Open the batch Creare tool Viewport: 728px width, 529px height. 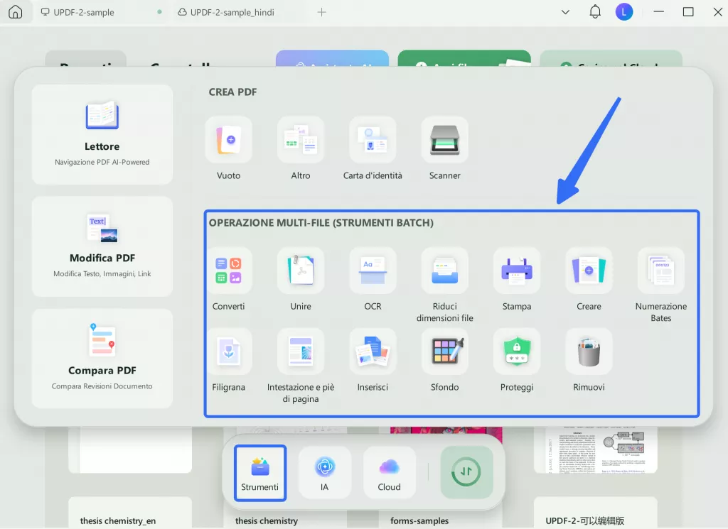point(589,280)
